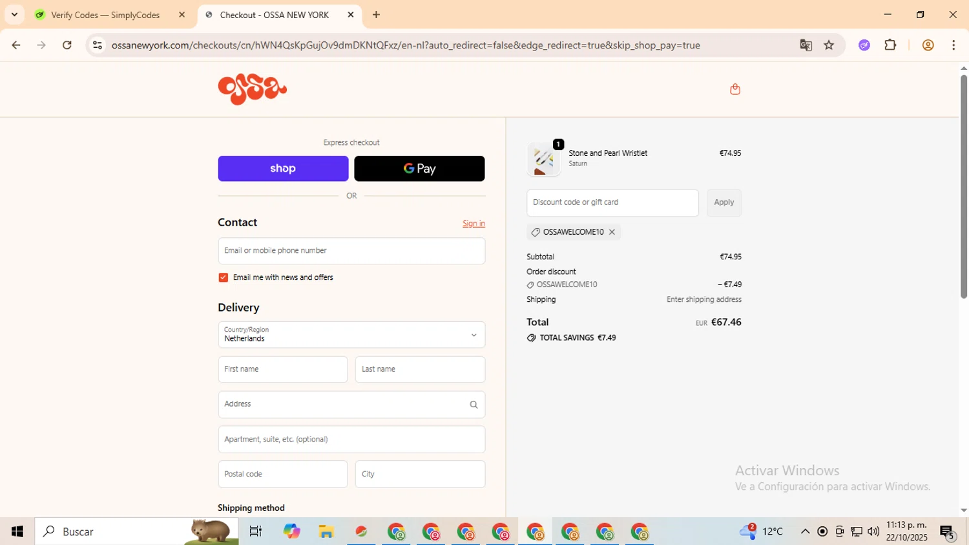Click the Enter shipping address text

coord(703,300)
